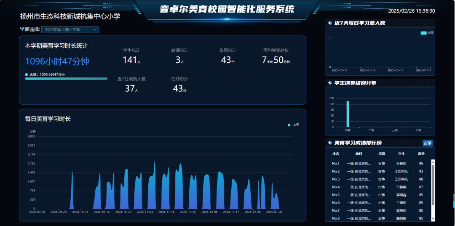Toggle 古筝 legend in the 每日美育学习时长 chart

click(293, 125)
